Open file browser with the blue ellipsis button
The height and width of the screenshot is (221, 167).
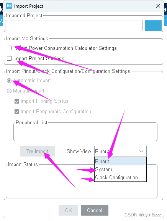tap(153, 25)
